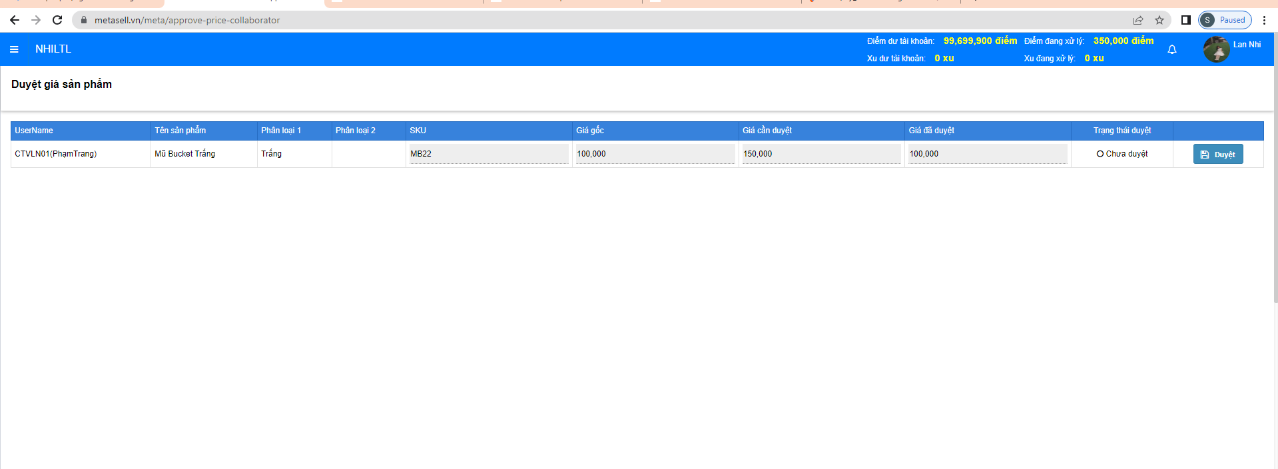The width and height of the screenshot is (1278, 469).
Task: Click the UserName column header
Action: point(34,131)
